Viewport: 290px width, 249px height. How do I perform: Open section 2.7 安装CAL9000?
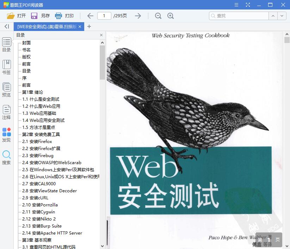(39, 183)
